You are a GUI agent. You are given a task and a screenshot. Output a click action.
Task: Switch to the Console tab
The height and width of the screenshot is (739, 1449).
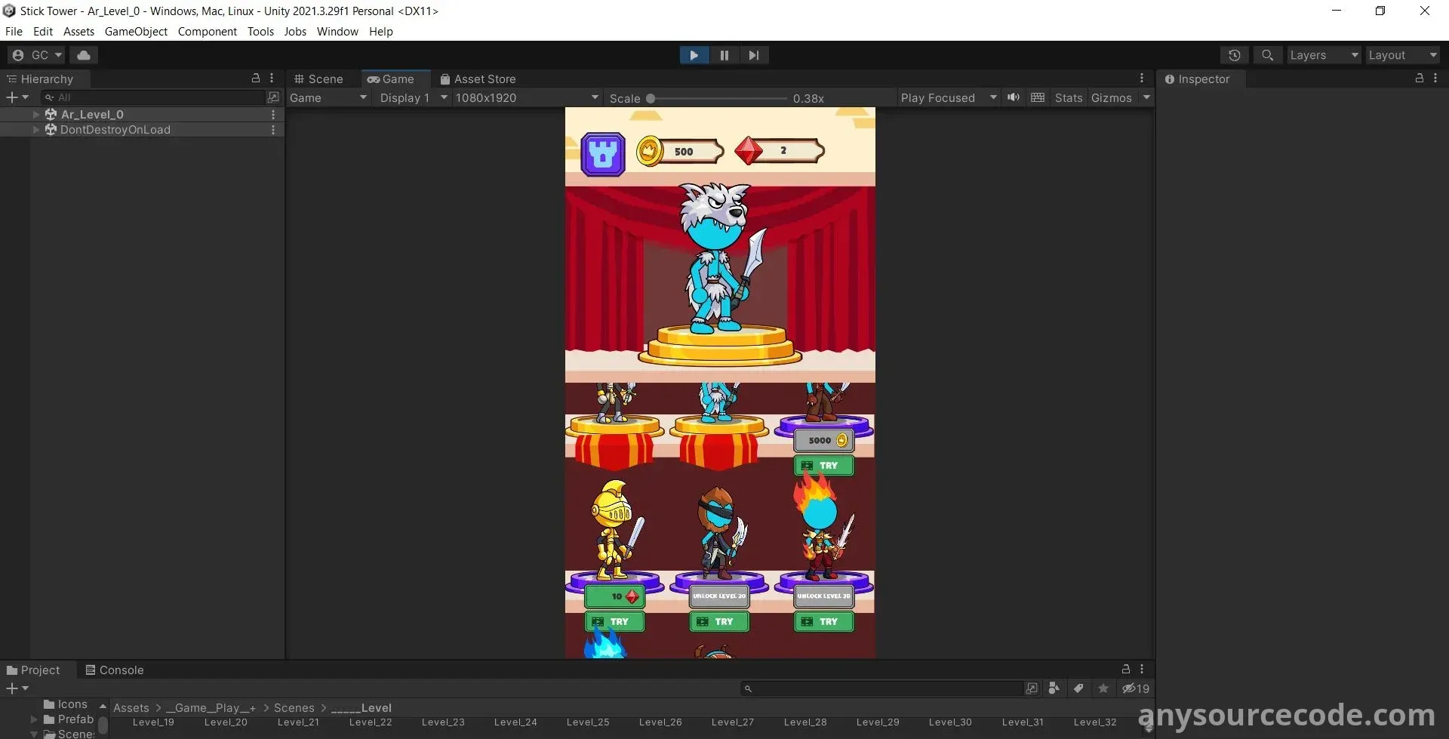pos(114,670)
